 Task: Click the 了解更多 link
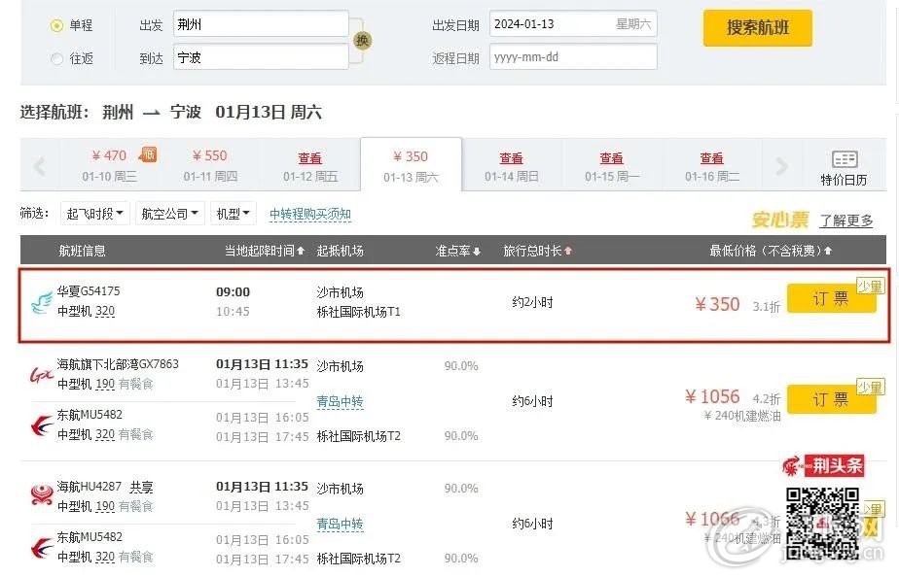[845, 221]
